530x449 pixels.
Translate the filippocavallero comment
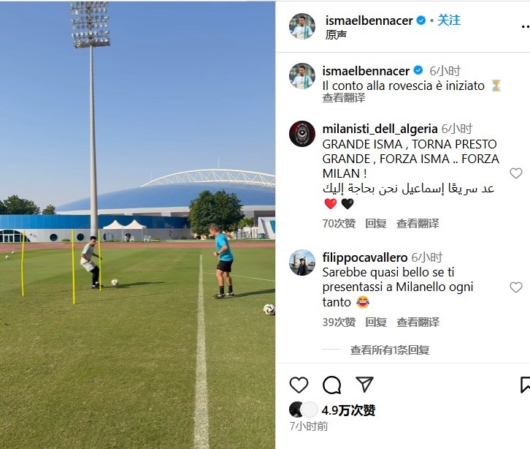tap(418, 322)
